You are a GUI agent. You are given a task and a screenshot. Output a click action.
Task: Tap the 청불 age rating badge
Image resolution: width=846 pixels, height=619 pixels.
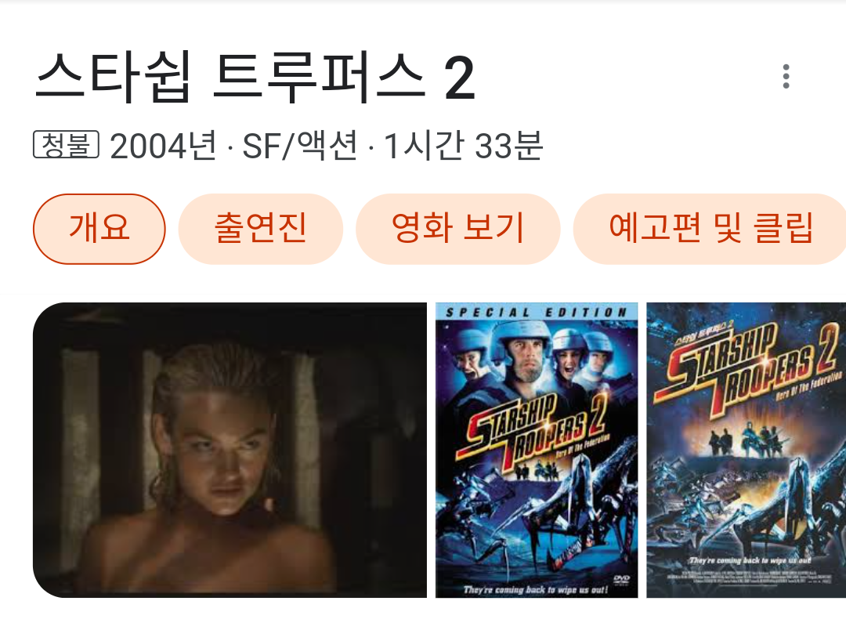click(66, 145)
